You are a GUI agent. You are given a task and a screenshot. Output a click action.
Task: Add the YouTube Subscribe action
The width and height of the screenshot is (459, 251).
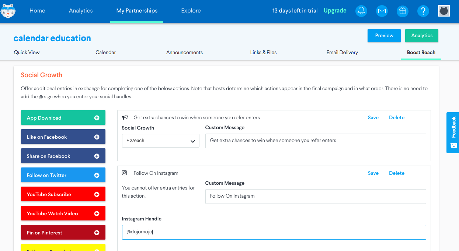point(63,194)
